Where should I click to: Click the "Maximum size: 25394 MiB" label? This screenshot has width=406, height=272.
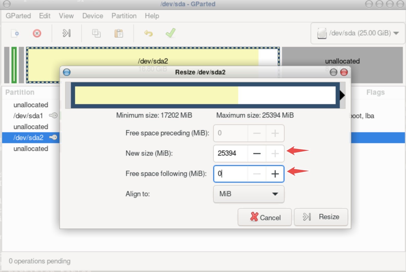pos(255,115)
